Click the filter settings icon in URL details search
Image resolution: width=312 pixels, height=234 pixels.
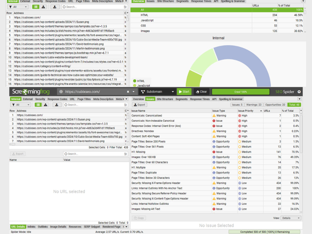125,154
